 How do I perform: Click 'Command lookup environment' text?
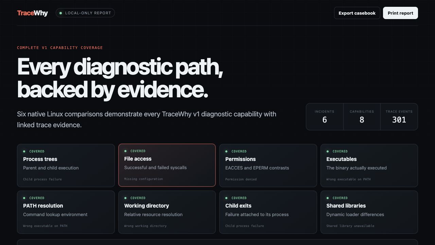click(55, 214)
